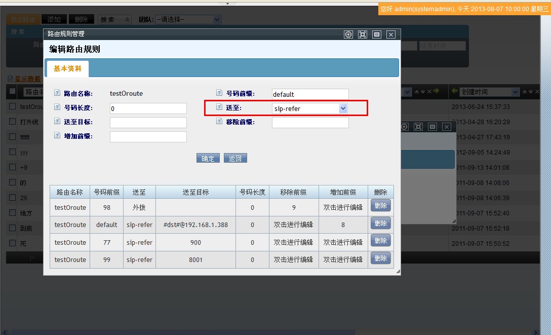Delete the route rule with prefix 98

coord(380,206)
